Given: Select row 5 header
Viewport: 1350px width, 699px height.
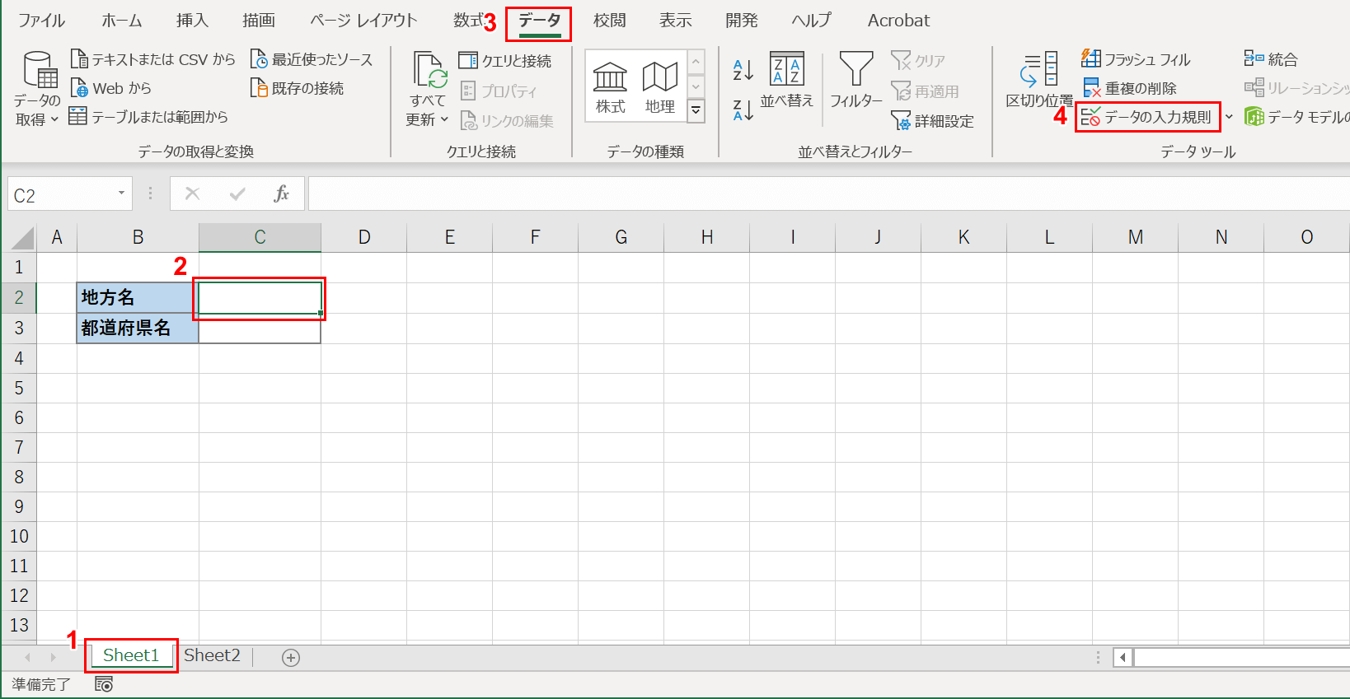Looking at the screenshot, I should point(19,388).
